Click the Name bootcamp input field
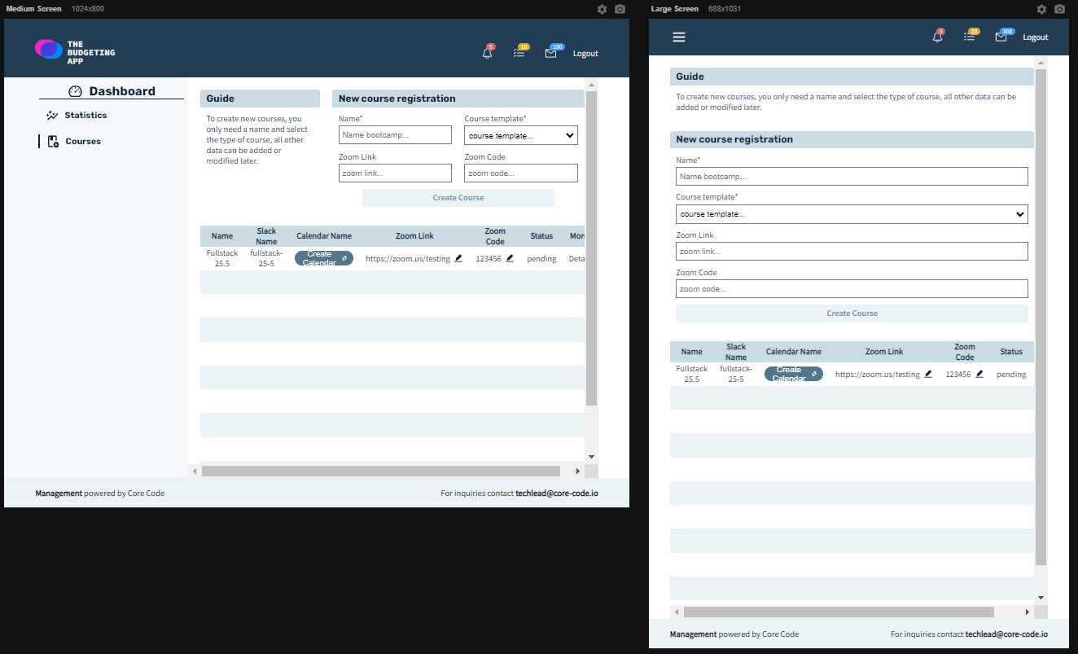1078x654 pixels. coord(395,134)
